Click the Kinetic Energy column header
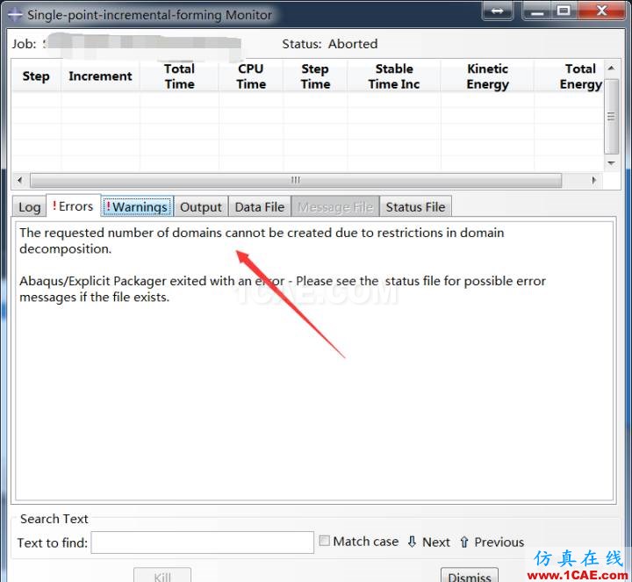 coord(487,76)
